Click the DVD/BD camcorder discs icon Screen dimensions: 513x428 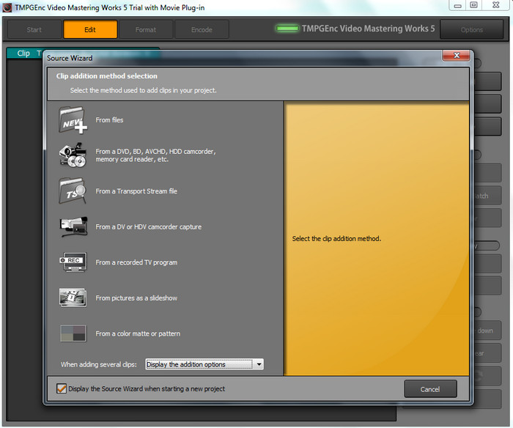point(73,155)
